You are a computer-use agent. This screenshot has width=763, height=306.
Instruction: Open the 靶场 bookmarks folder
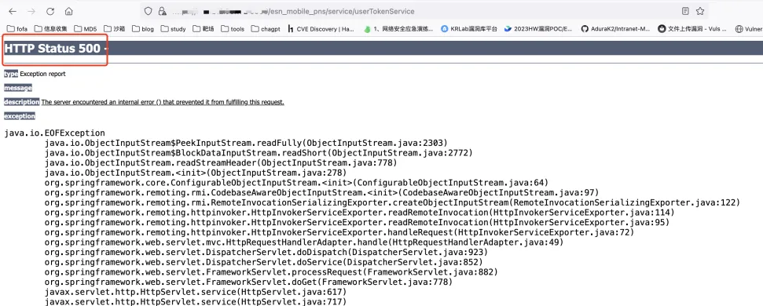click(x=204, y=29)
